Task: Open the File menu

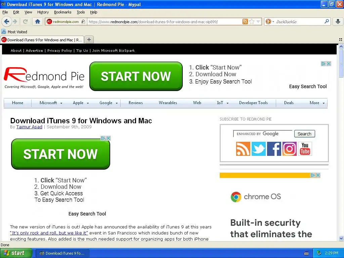Action: pos(5,12)
